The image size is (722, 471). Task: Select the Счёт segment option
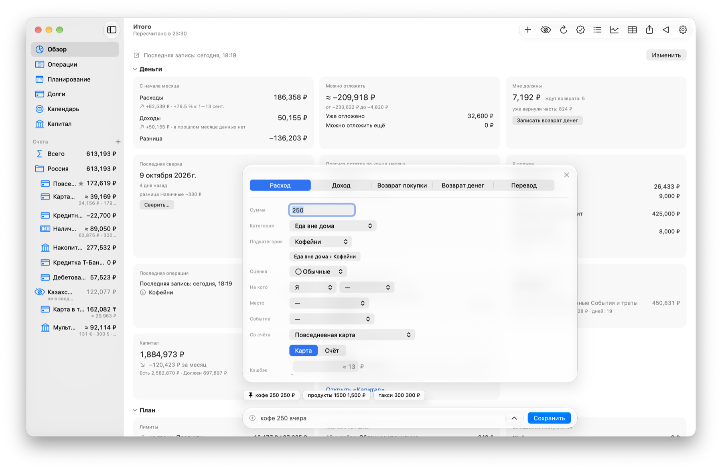[x=332, y=351]
